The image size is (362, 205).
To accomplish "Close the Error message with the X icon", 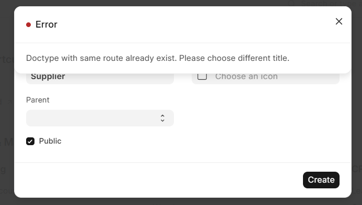I will (x=338, y=21).
